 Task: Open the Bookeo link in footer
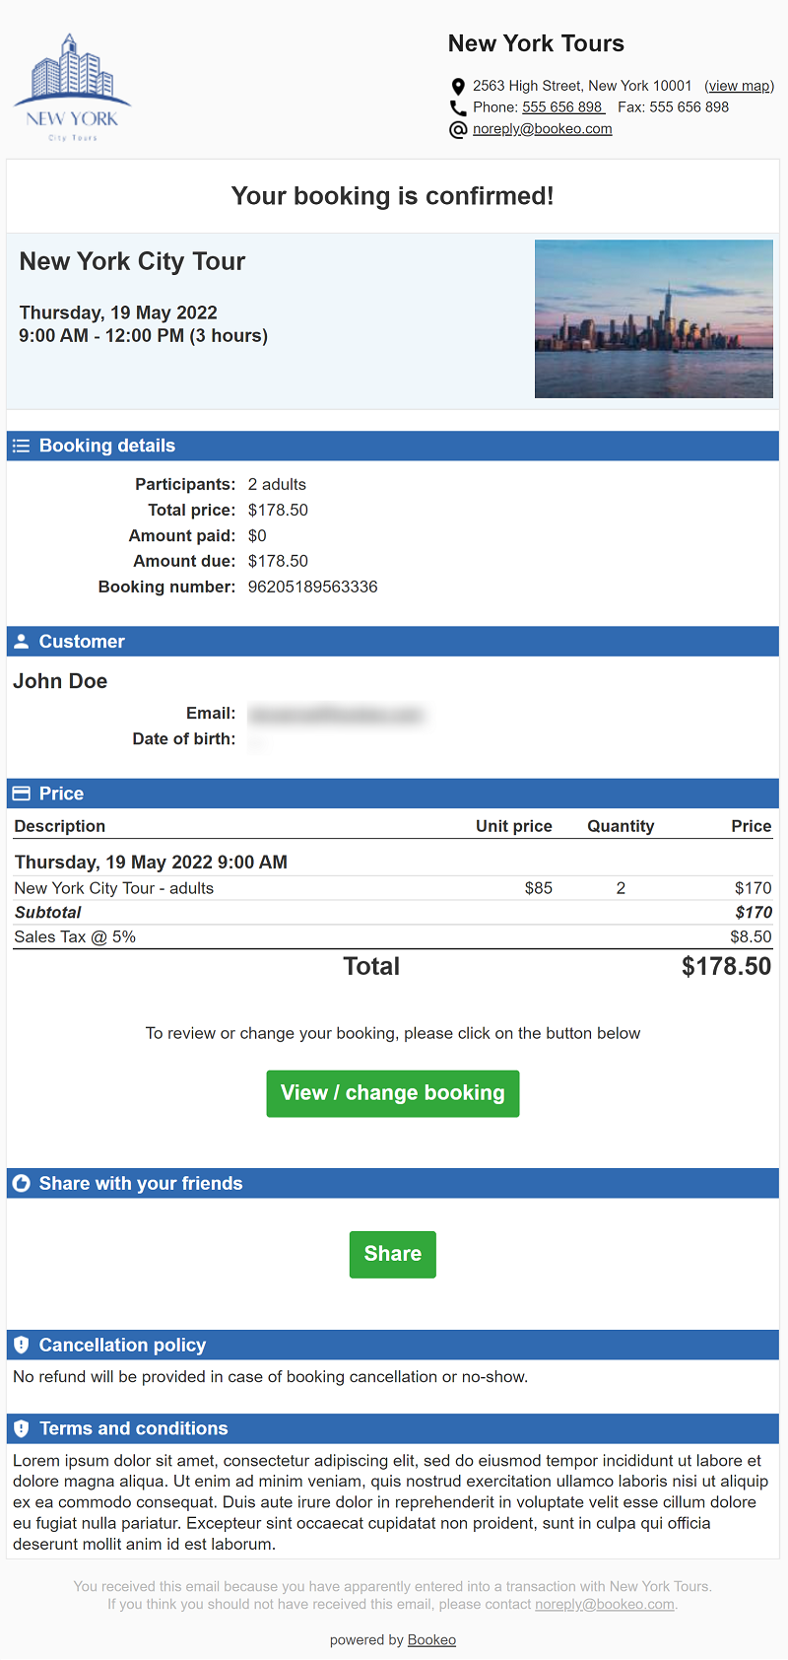point(431,1640)
